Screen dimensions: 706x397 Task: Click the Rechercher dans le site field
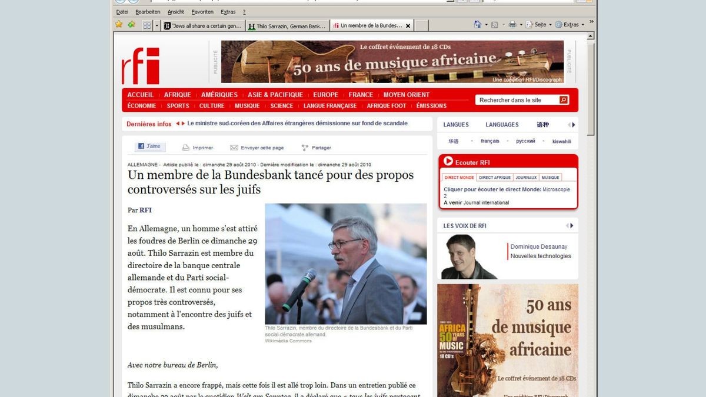click(x=516, y=100)
